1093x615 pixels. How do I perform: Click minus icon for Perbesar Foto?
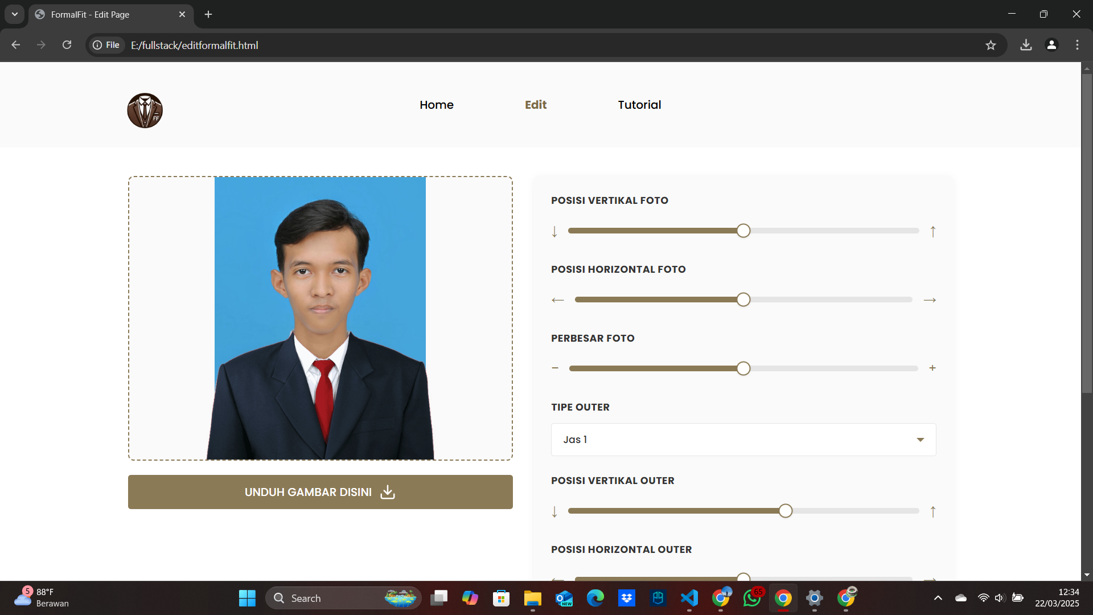555,368
